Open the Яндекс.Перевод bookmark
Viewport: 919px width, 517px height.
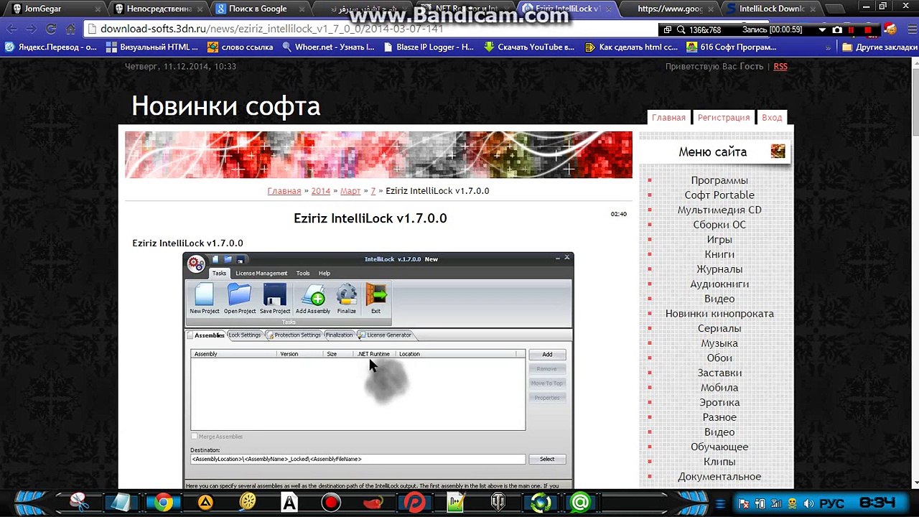(x=50, y=47)
